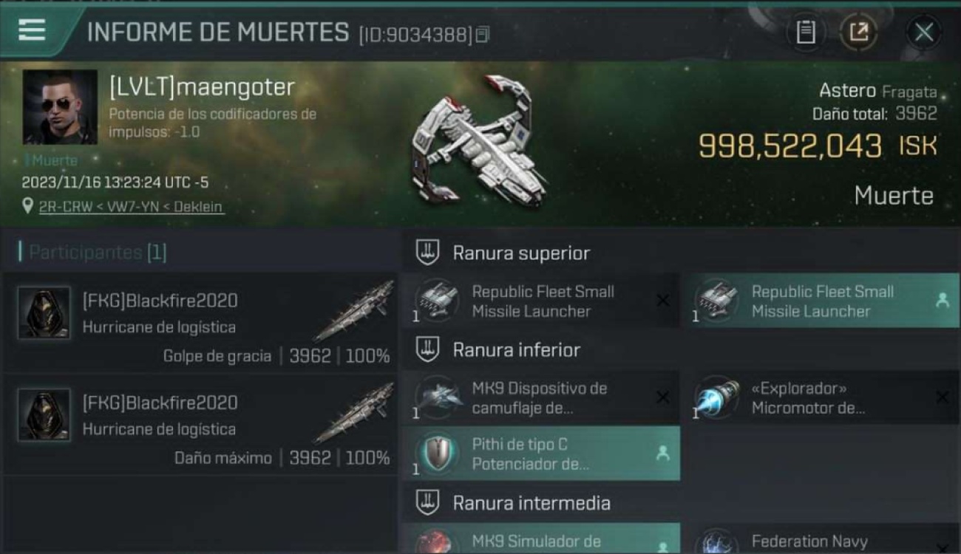The height and width of the screenshot is (554, 961).
Task: Open Blackfire2020 Daño máximo portrait
Action: tap(44, 414)
